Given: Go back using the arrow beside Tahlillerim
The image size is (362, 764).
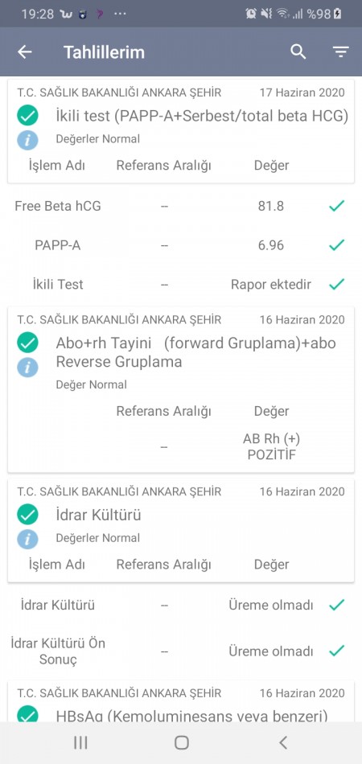Looking at the screenshot, I should pyautogui.click(x=25, y=52).
